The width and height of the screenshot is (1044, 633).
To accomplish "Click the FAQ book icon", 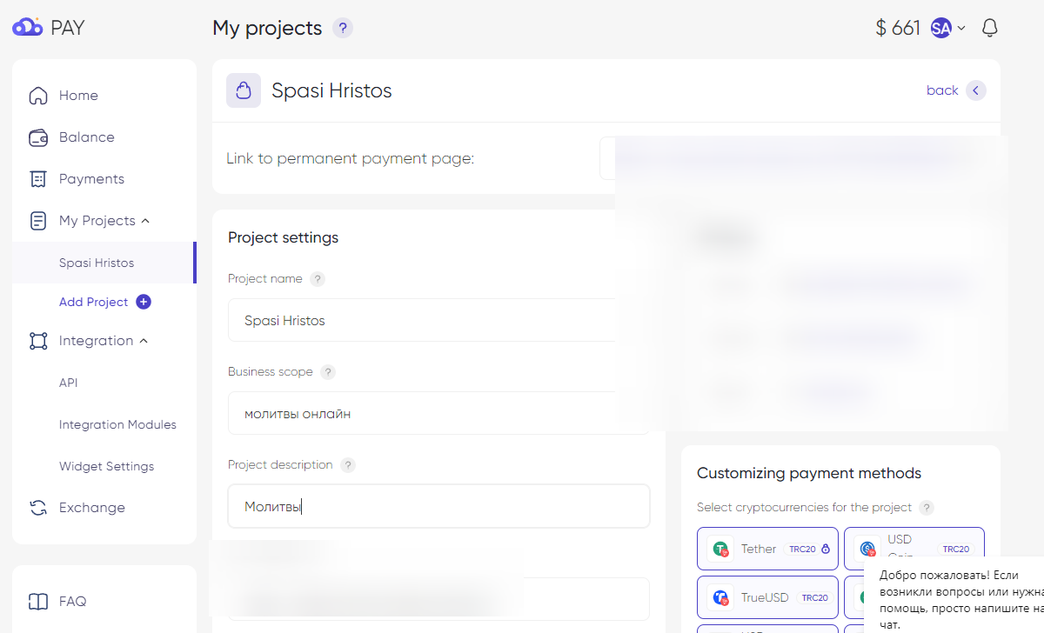I will [38, 602].
